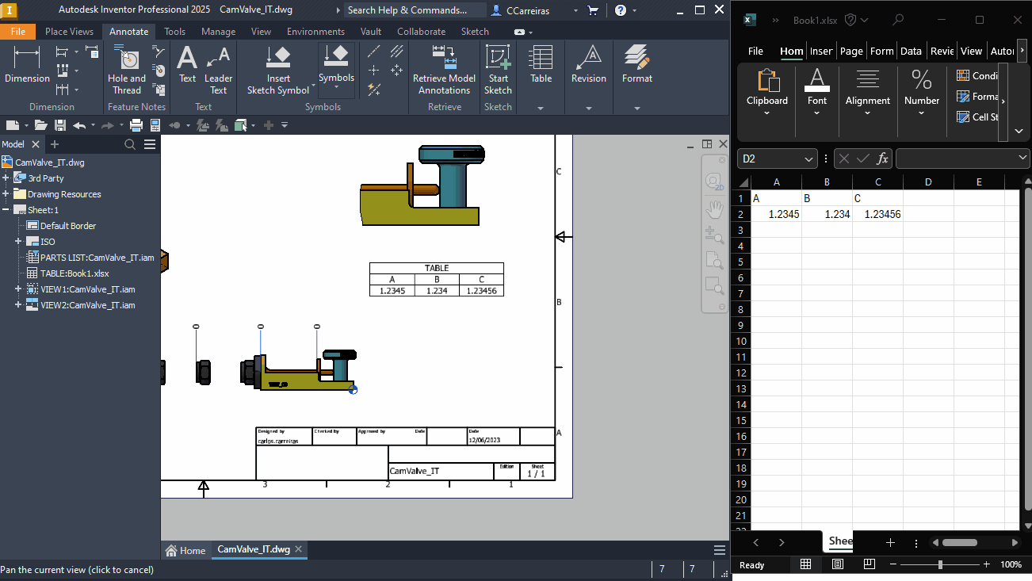Expand the ISO browser node
The width and height of the screenshot is (1032, 581).
[x=18, y=242]
